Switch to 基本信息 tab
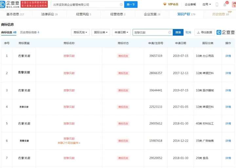The height and width of the screenshot is (168, 236). [x=15, y=14]
